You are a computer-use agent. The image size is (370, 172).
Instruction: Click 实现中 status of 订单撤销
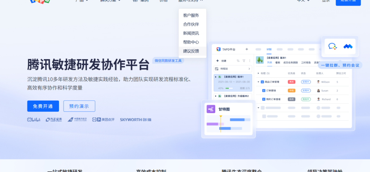point(306,91)
